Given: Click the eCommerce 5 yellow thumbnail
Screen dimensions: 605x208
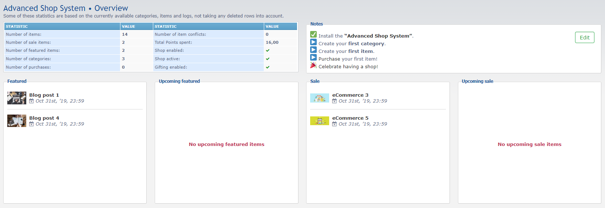Looking at the screenshot, I should point(319,121).
